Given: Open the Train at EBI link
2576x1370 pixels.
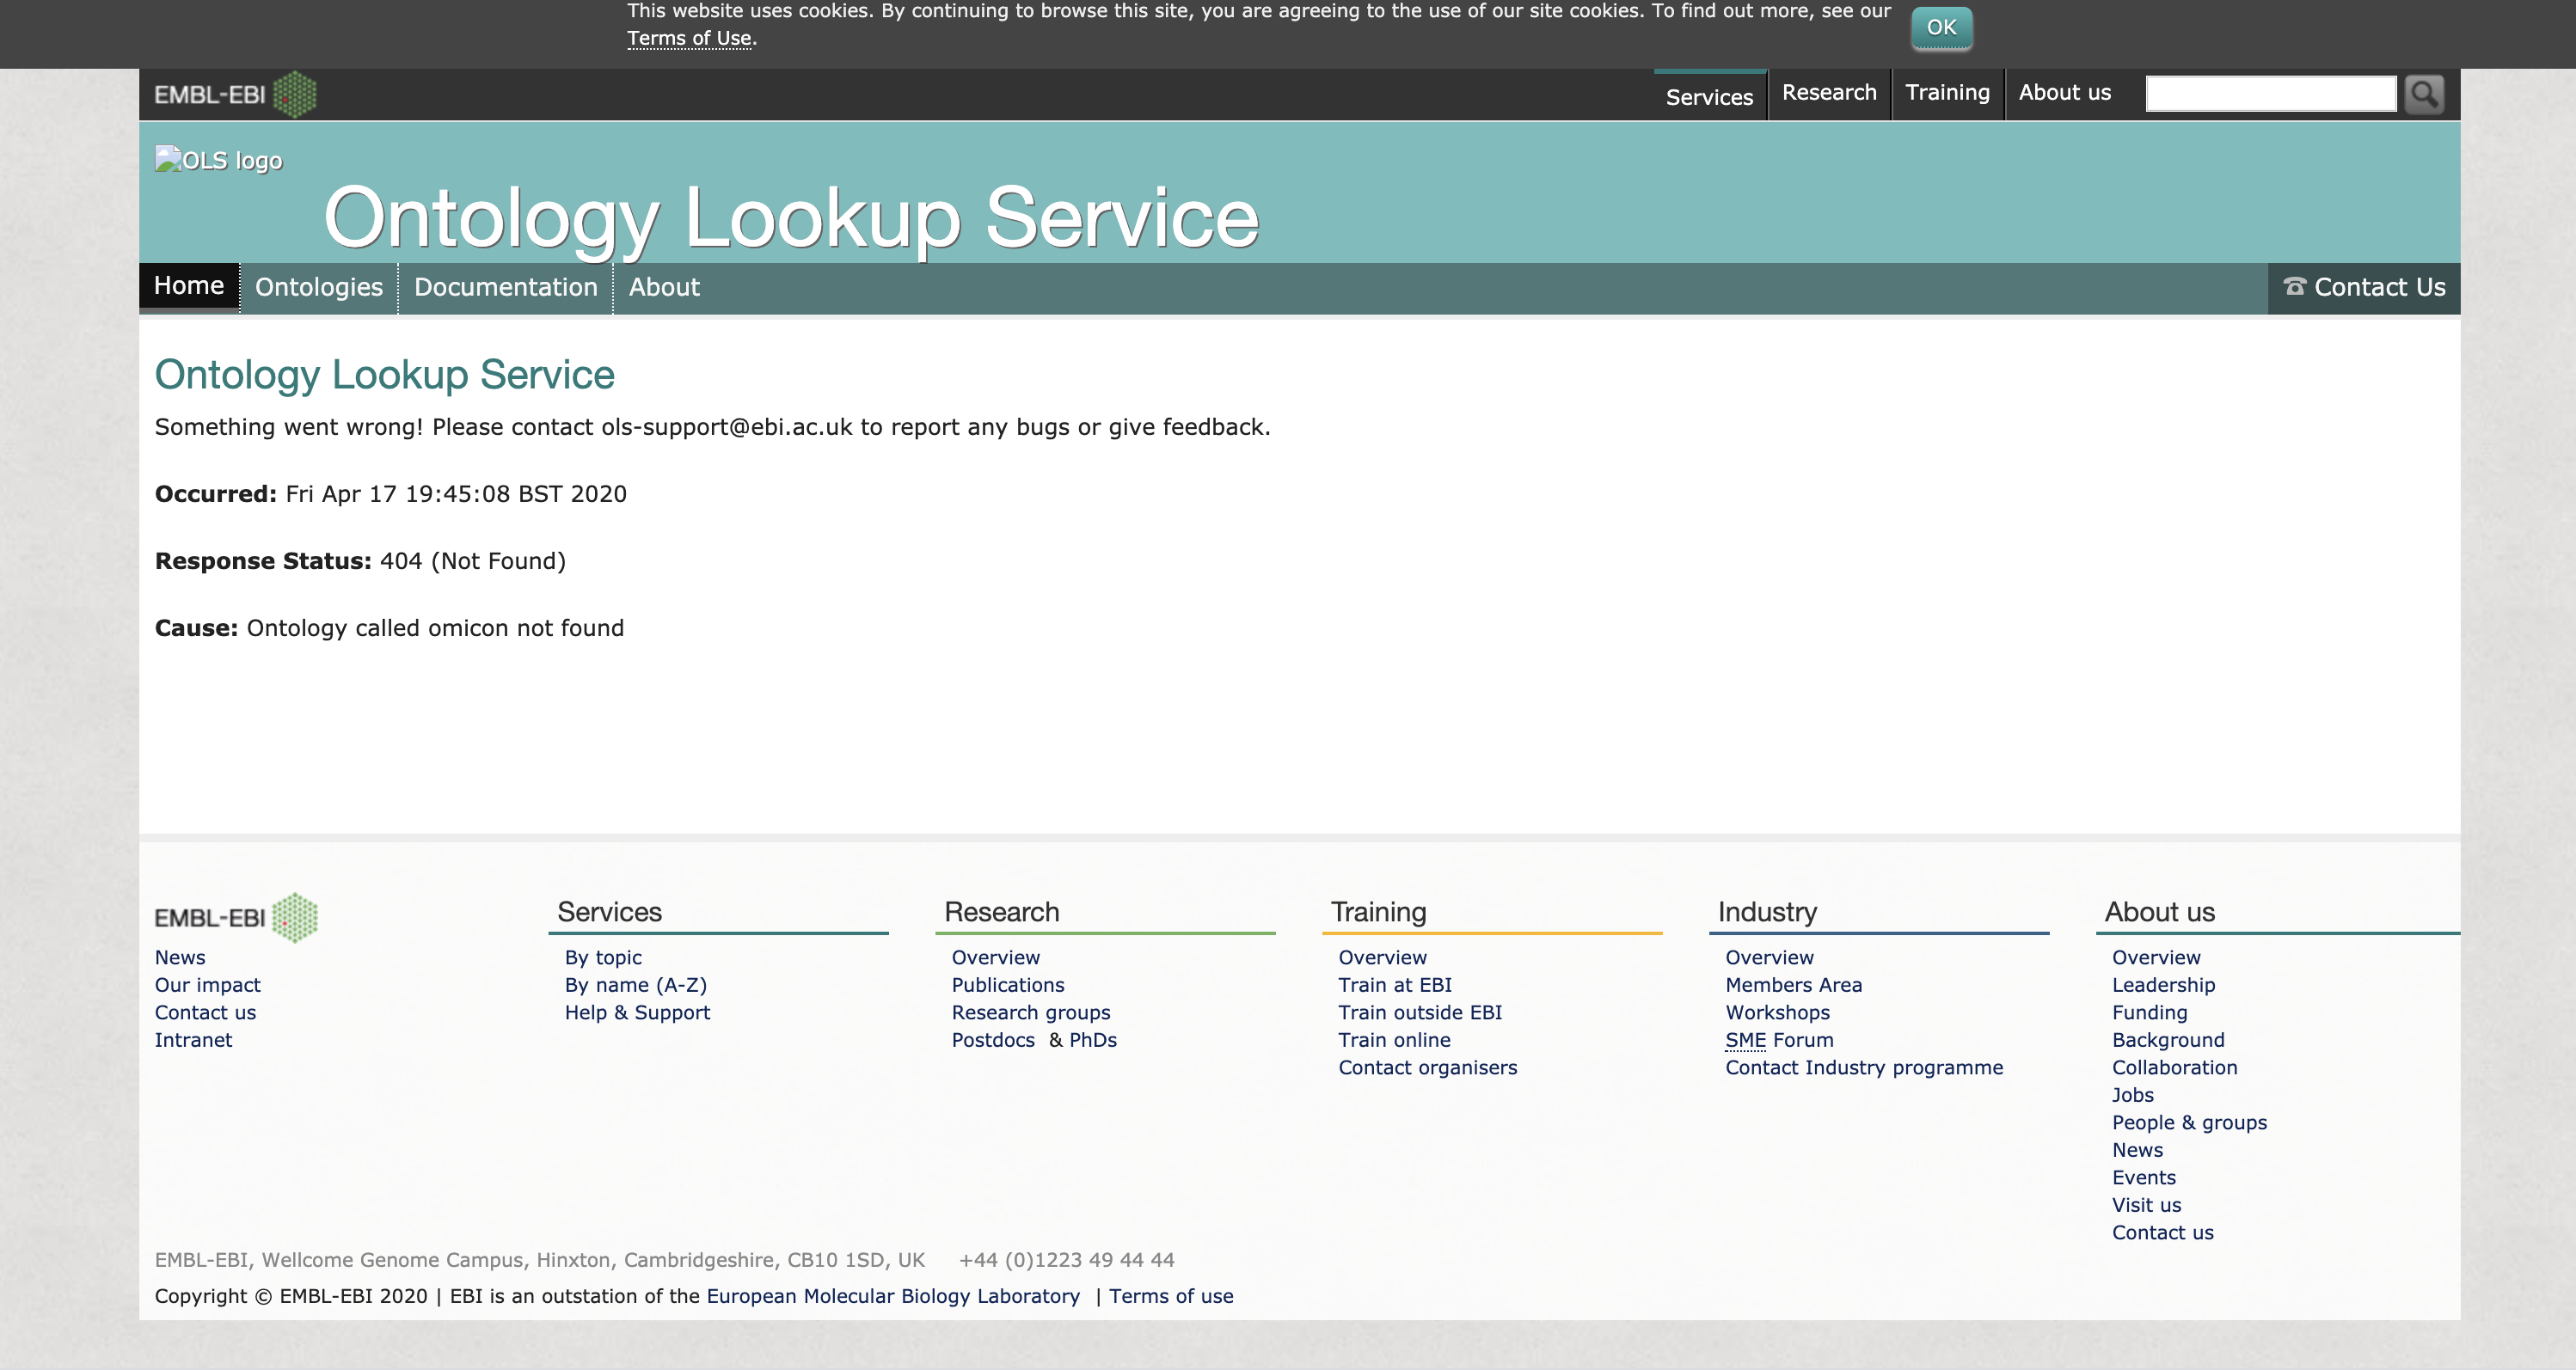Looking at the screenshot, I should 1395,985.
